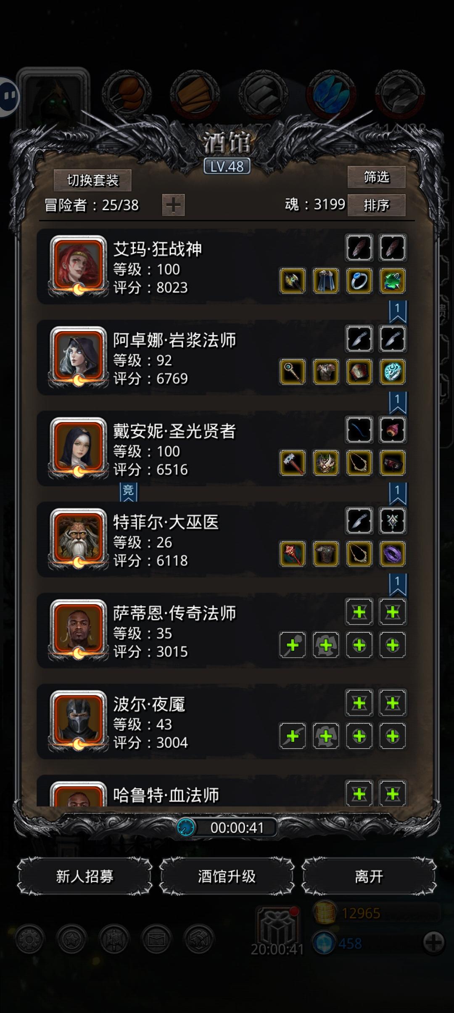Open the 排序 sort options
This screenshot has width=454, height=1013.
click(376, 205)
